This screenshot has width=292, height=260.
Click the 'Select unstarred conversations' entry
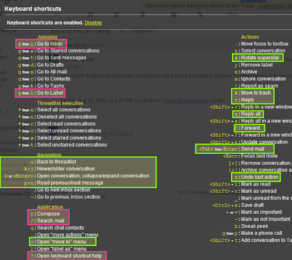(63, 145)
